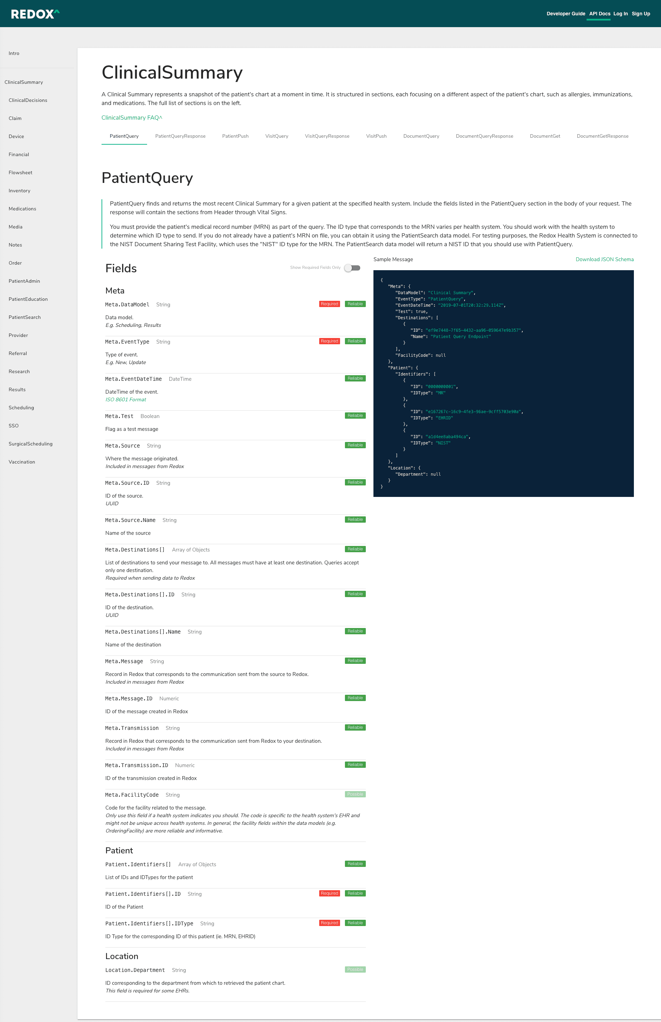Select the VisitQuery tab

[276, 136]
